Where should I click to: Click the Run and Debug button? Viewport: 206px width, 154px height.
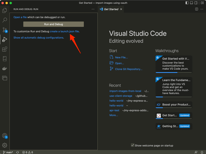[x=54, y=24]
